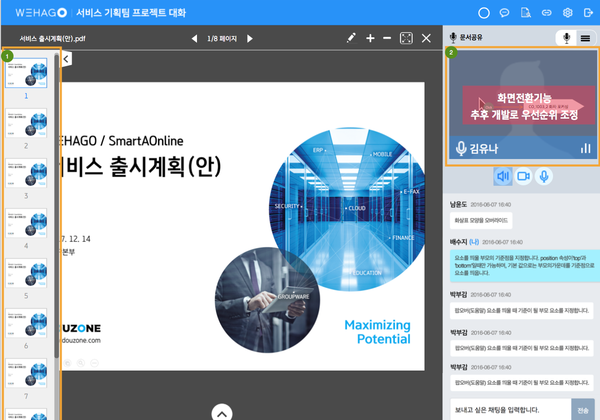Image resolution: width=600 pixels, height=420 pixels.
Task: Open the chat bubble icon in header
Action: pos(505,13)
